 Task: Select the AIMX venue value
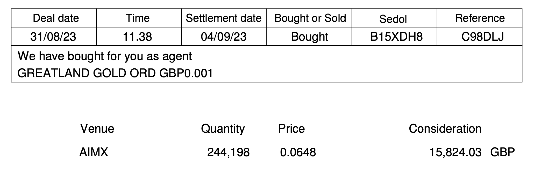[x=94, y=152]
